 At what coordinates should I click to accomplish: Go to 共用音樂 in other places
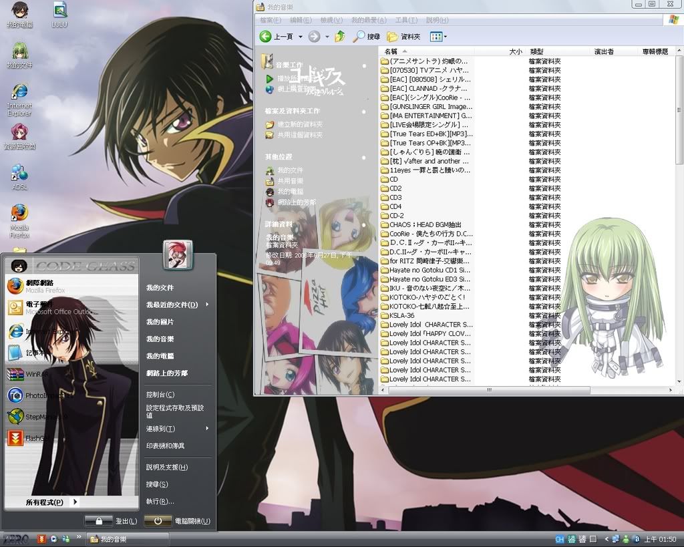click(285, 180)
